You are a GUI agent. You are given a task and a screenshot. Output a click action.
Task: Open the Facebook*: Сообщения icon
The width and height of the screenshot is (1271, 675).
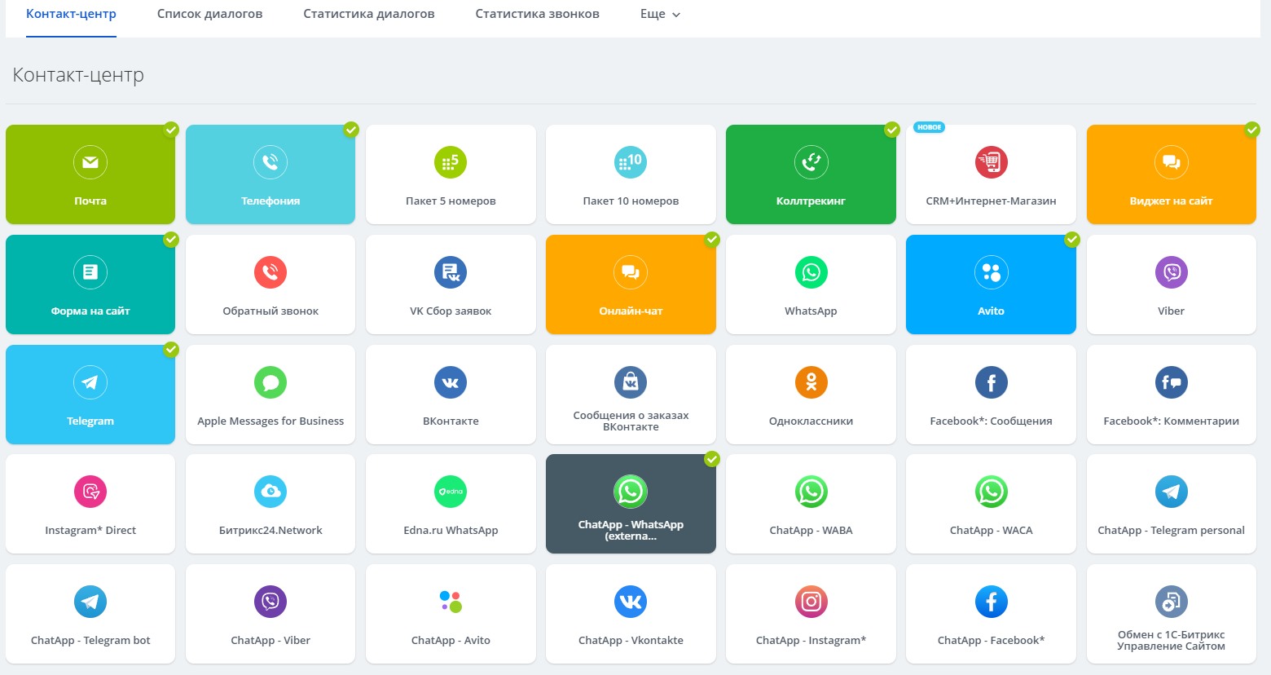tap(992, 382)
